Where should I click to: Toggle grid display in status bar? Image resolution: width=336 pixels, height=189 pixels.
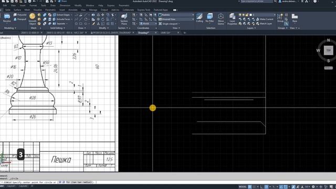coord(250,187)
